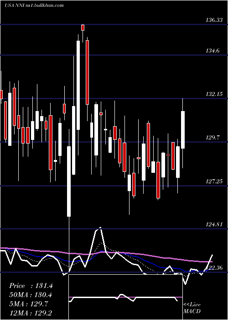Click the Price : 131.4 readout
This screenshot has height=320, width=228.
tap(31, 286)
